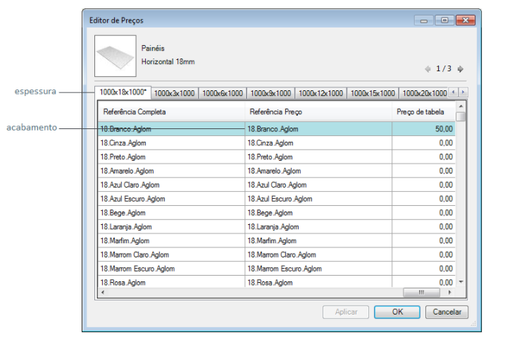Image resolution: width=505 pixels, height=342 pixels.
Task: Switch to the 1000x3x1000 tab
Action: tap(174, 93)
